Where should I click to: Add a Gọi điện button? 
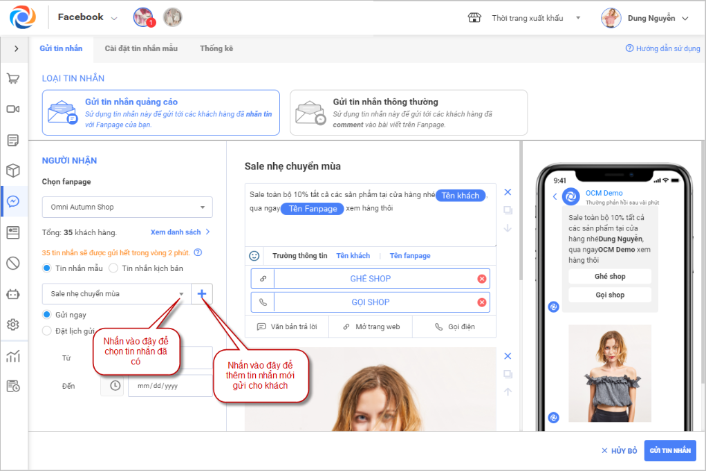(454, 327)
